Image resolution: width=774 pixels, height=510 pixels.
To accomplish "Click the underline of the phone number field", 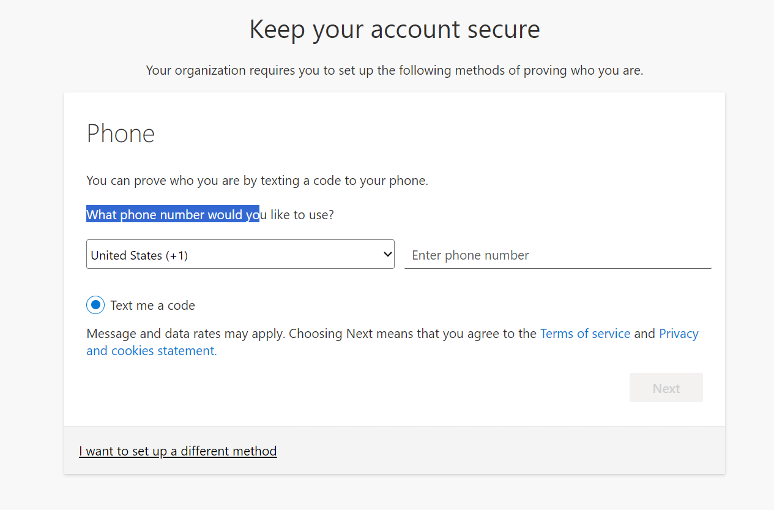I will coord(557,268).
